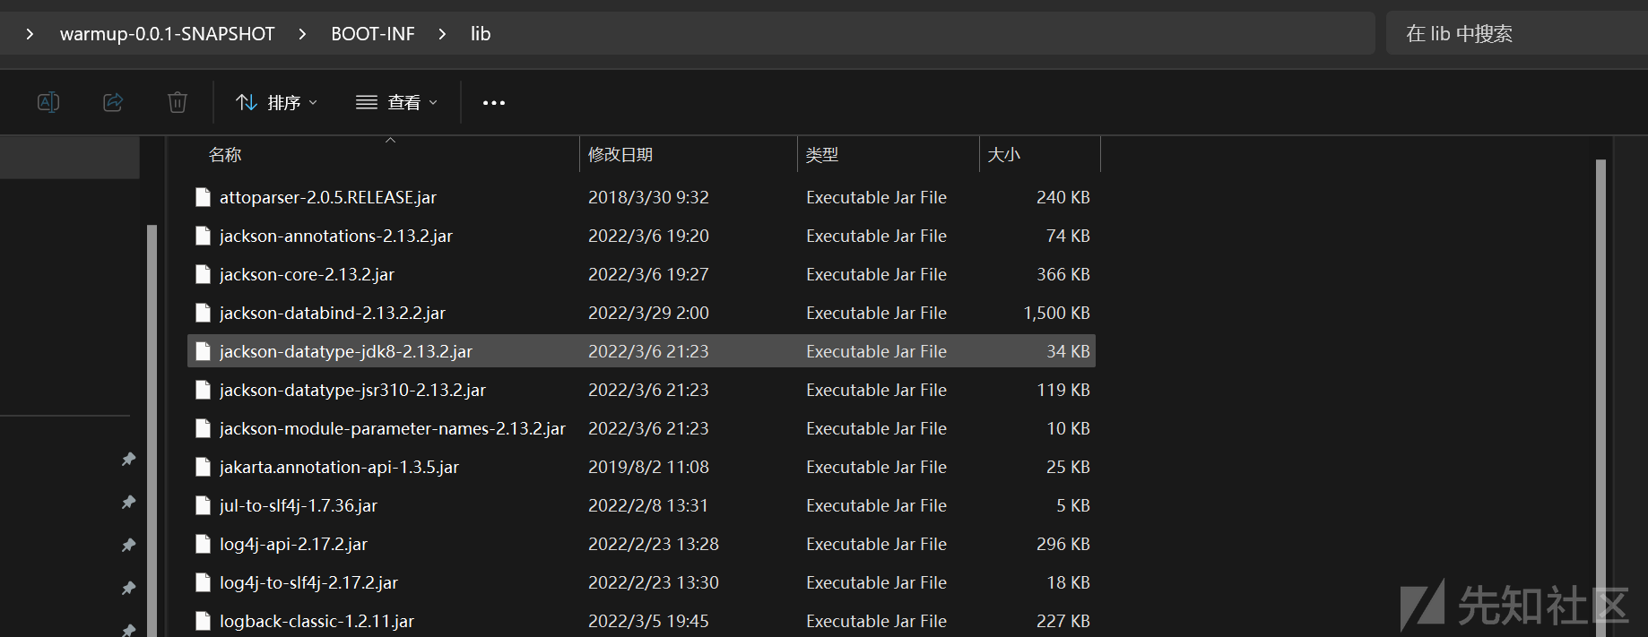Expand chevron before lib breadcrumb
1648x637 pixels.
(x=442, y=34)
